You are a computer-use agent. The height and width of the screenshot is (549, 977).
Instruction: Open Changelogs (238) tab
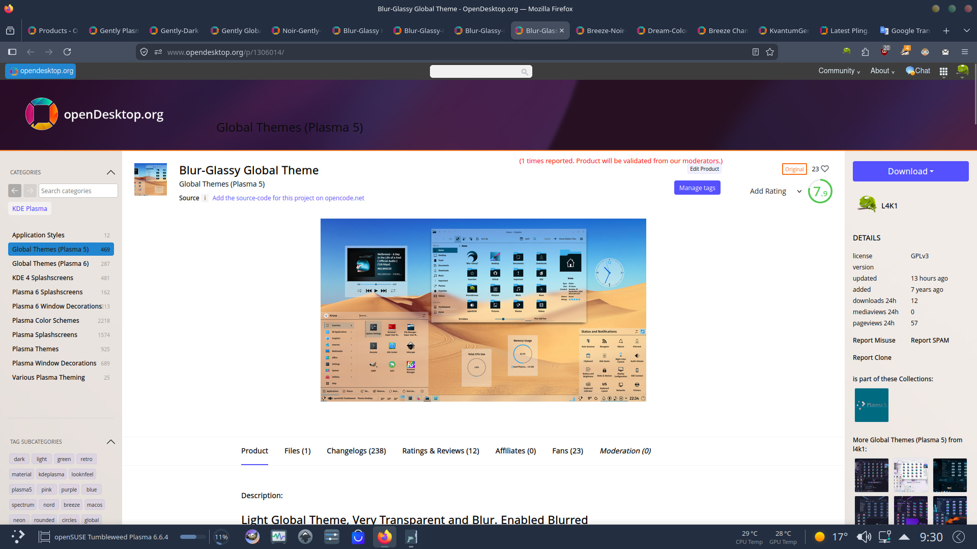[356, 451]
